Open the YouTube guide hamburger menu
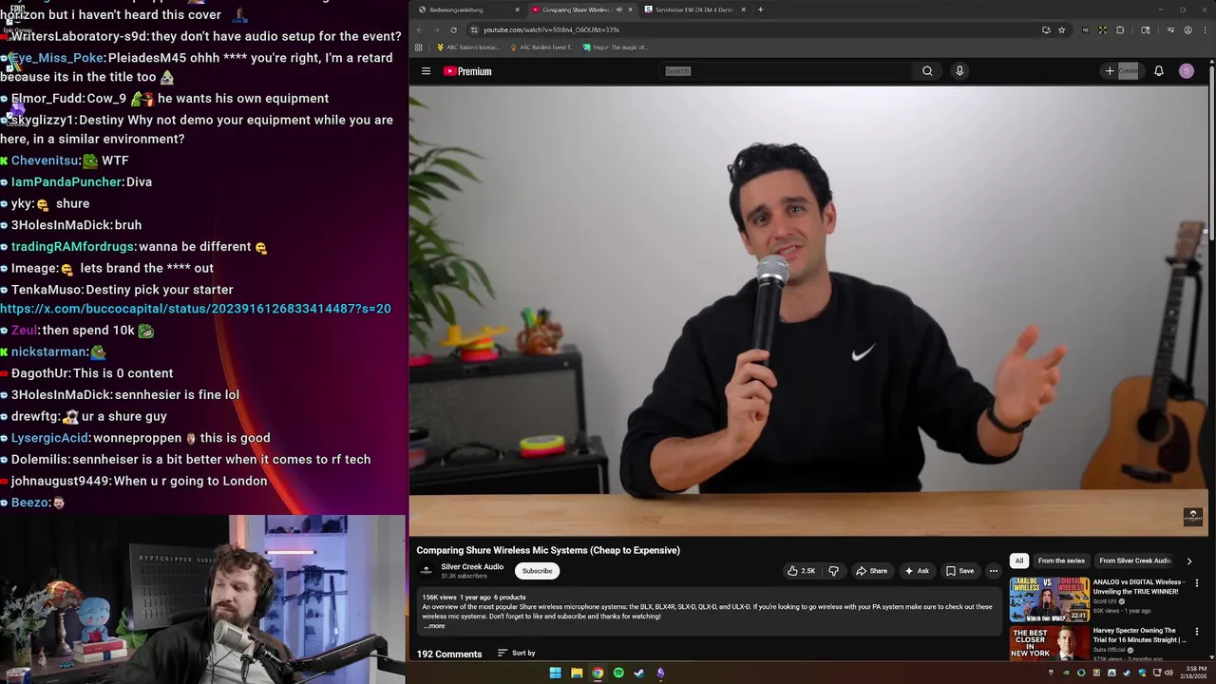Screen dimensions: 1216x684 pos(426,71)
